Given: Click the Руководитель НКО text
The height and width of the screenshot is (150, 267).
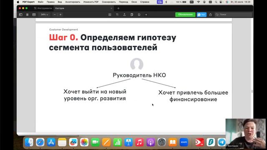Looking at the screenshot, I should click(x=139, y=75).
